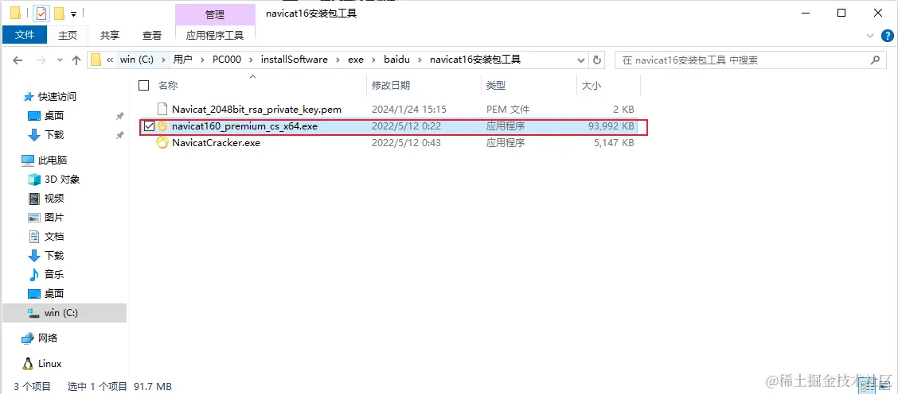This screenshot has height=394, width=898.
Task: Click the navicat160_premium_cs_x64.exe file icon
Action: coord(162,126)
